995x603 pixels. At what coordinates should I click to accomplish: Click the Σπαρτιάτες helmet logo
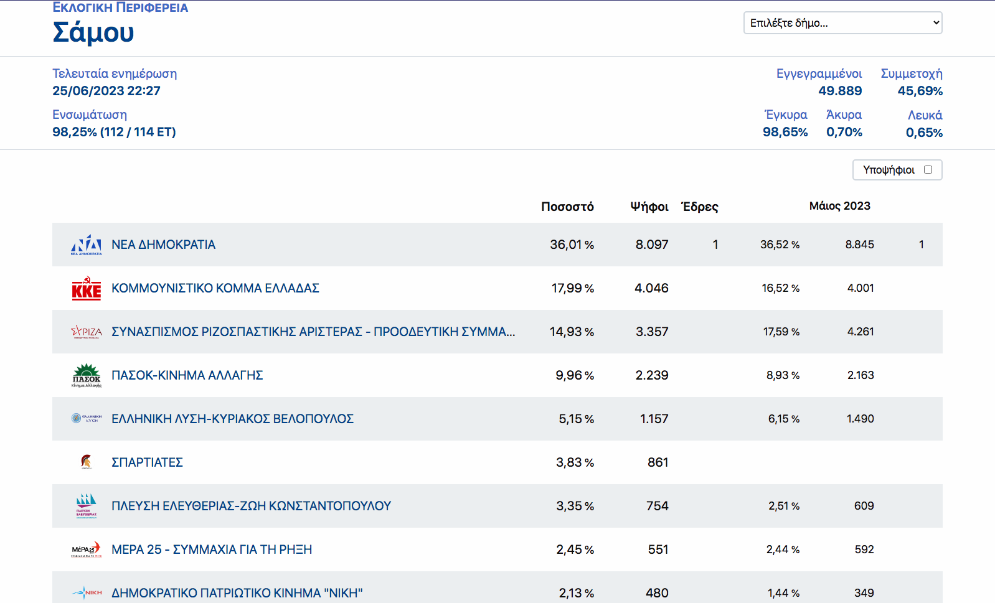[87, 462]
